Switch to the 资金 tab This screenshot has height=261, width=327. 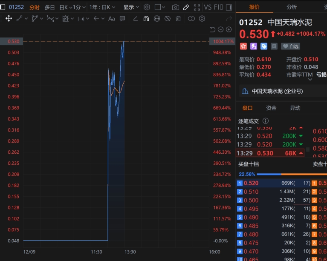coord(271,108)
